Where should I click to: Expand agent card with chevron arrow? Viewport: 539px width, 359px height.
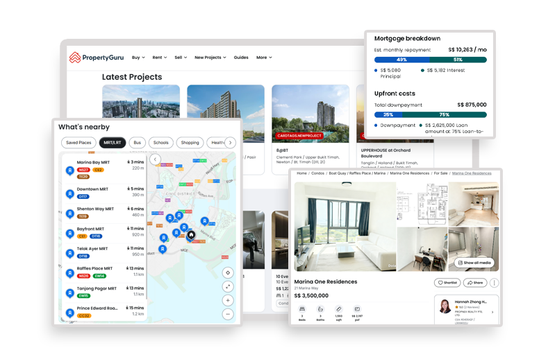point(492,312)
